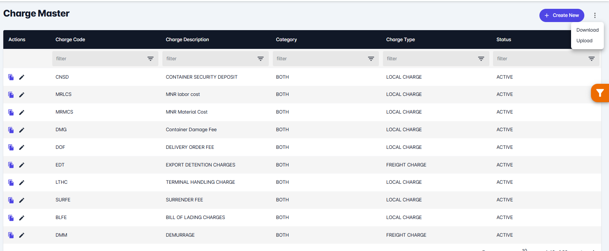Open the three-dot more options menu
The image size is (609, 251).
[595, 15]
